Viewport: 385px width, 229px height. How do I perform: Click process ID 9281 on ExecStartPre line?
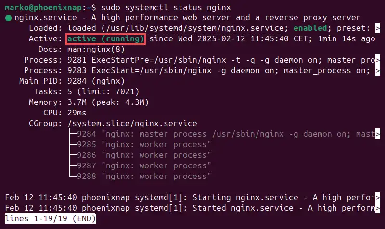pyautogui.click(x=77, y=60)
